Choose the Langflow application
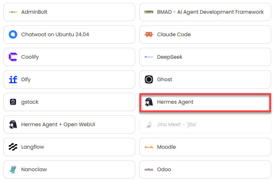The width and height of the screenshot is (276, 181). tap(70, 147)
